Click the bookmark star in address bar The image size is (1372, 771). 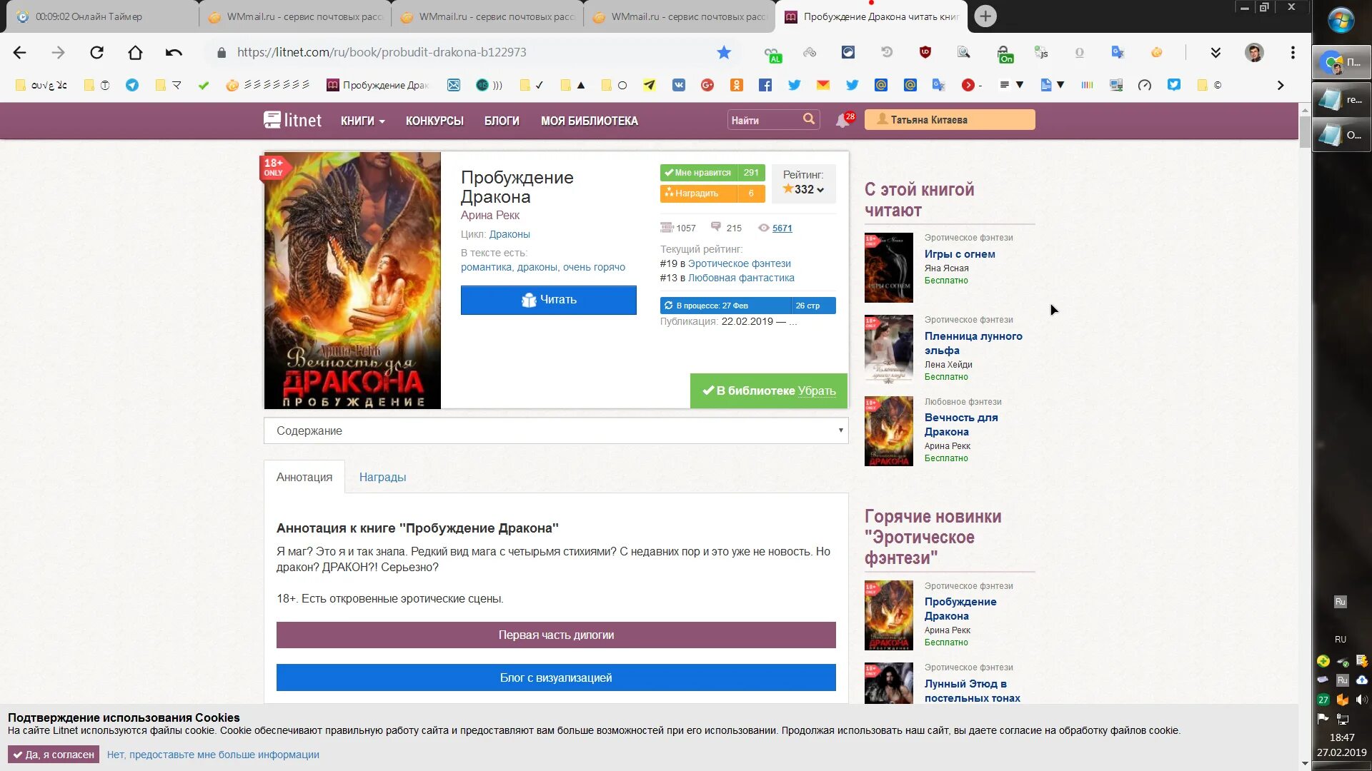pyautogui.click(x=724, y=52)
